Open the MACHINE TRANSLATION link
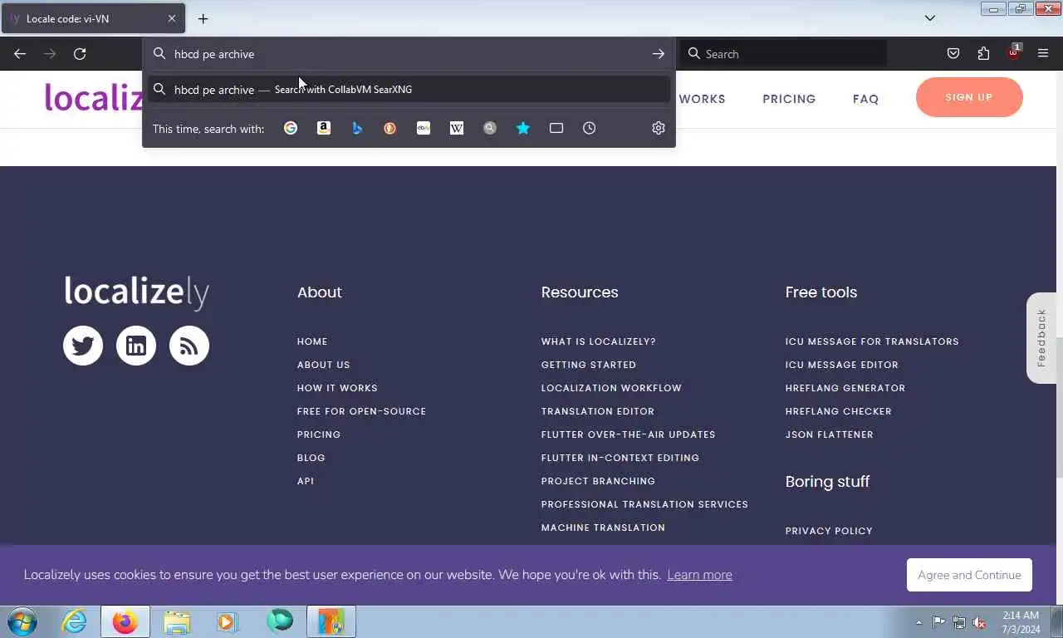The width and height of the screenshot is (1063, 638). click(603, 528)
